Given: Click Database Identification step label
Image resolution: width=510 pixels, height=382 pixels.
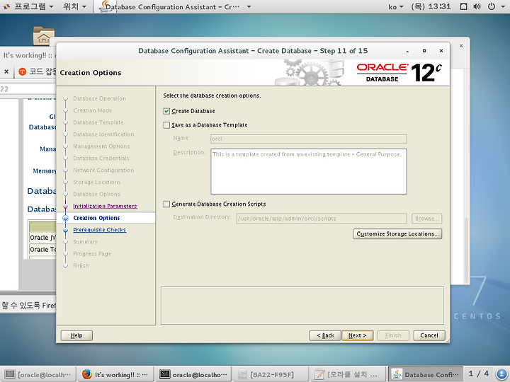Looking at the screenshot, I should [x=103, y=134].
